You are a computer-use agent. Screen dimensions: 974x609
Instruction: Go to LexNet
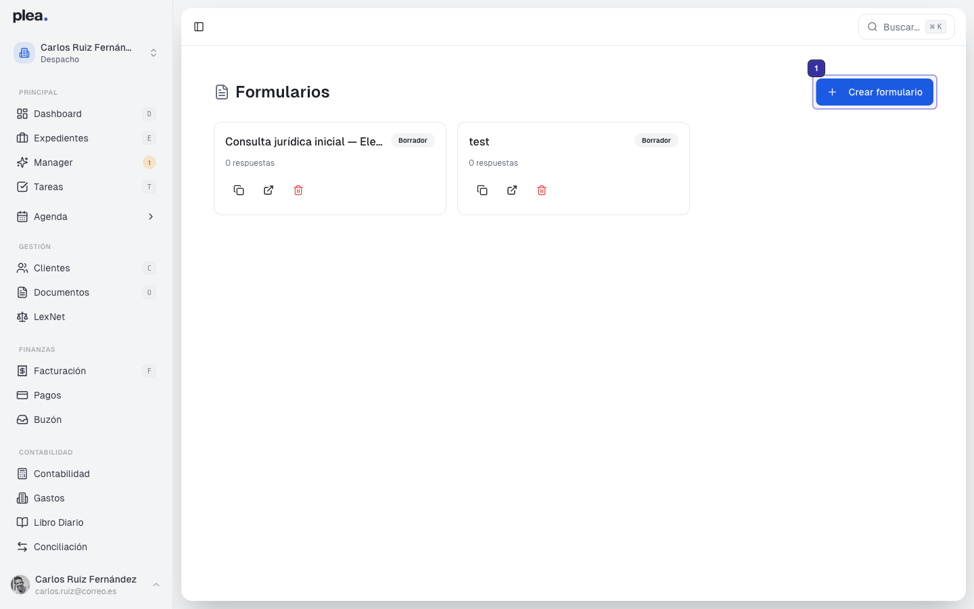[87, 317]
